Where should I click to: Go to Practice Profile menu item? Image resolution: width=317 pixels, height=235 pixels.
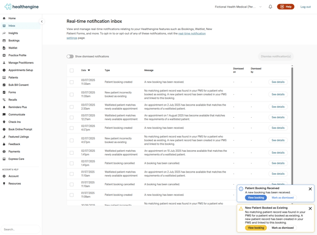17,55
